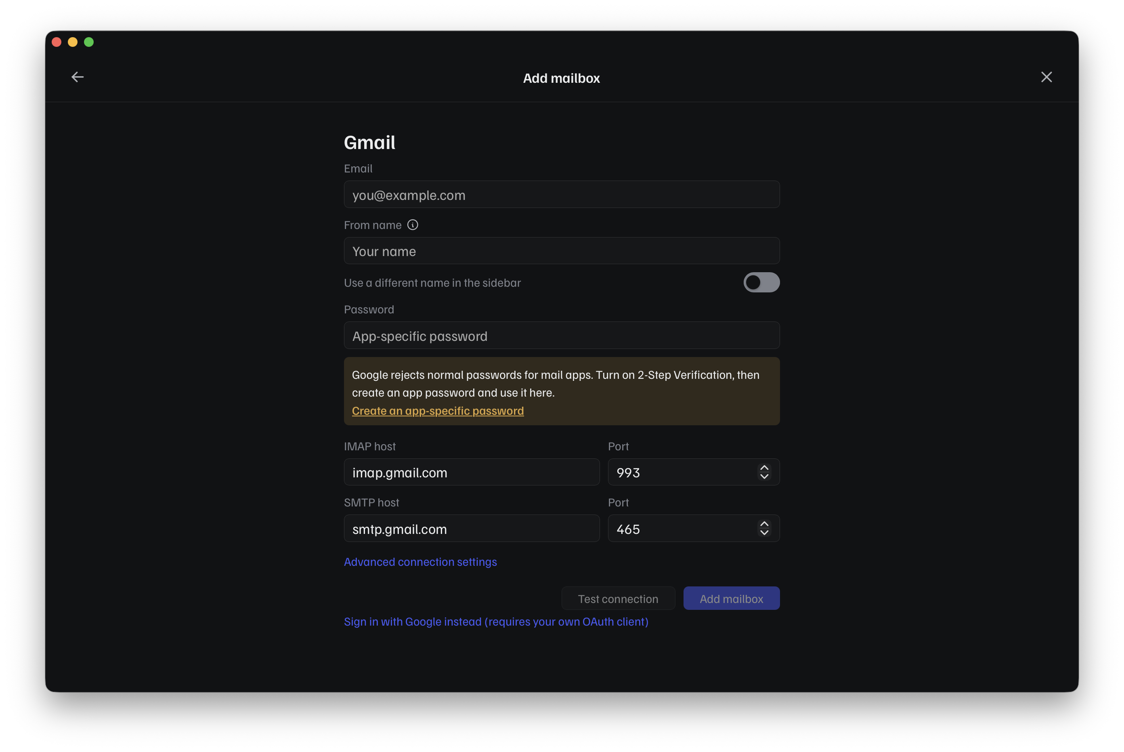The height and width of the screenshot is (752, 1124).
Task: Open 'Sign in with Google instead' link
Action: [496, 622]
